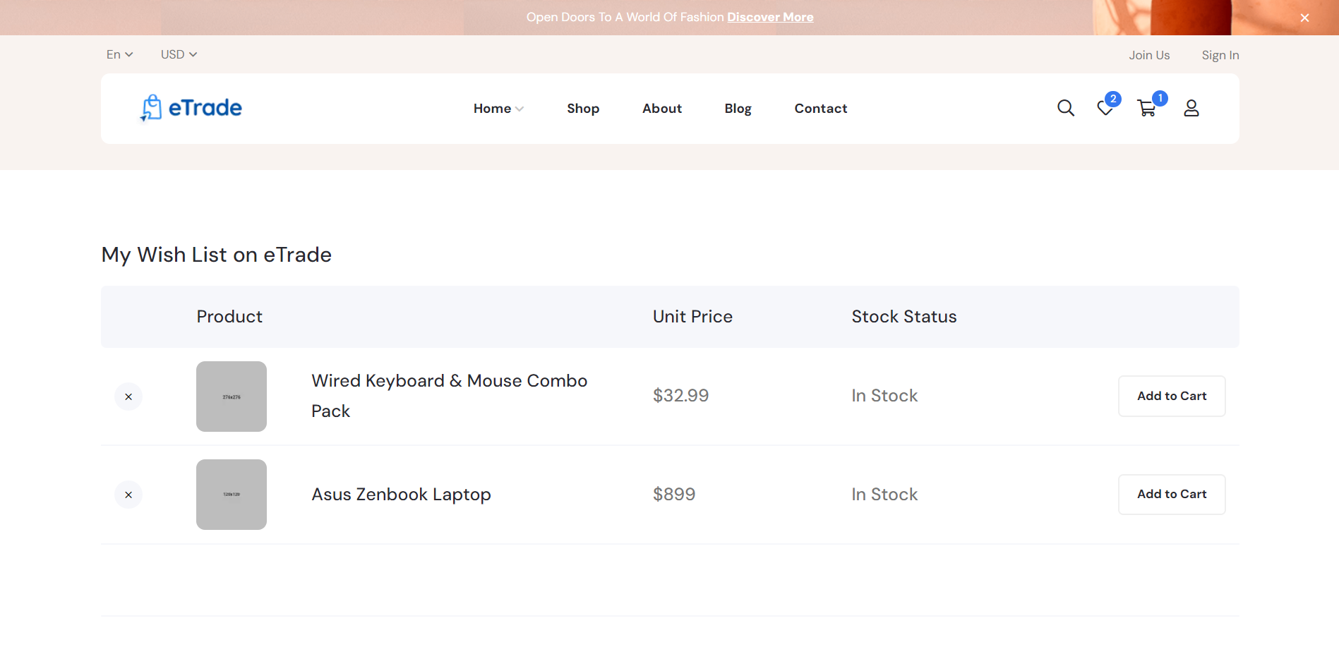Open the About menu item
The height and width of the screenshot is (647, 1339).
tap(662, 109)
